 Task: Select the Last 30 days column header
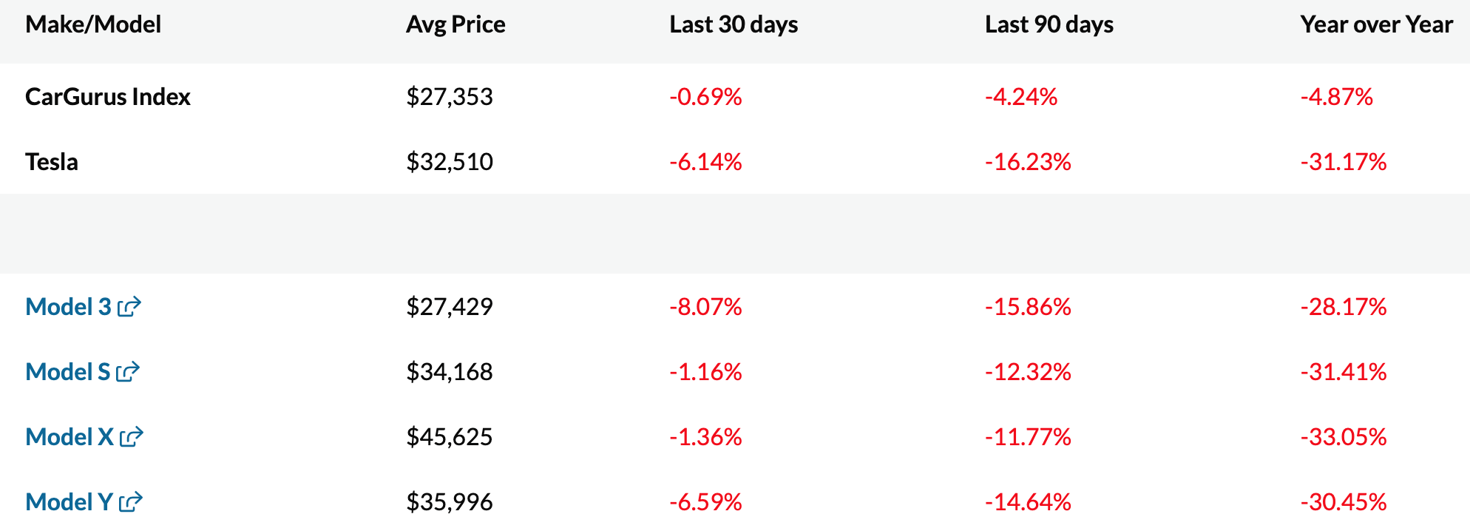734,24
